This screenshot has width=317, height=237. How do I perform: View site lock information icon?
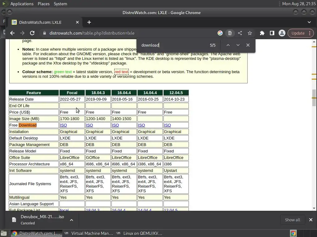45,33
